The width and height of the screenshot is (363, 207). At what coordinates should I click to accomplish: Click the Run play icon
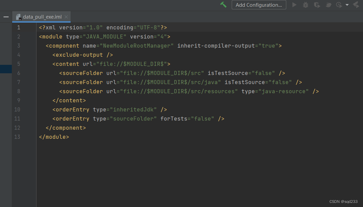point(294,5)
